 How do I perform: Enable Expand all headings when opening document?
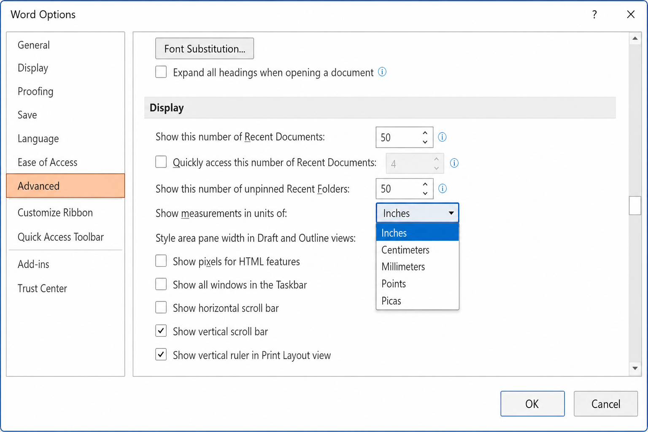(161, 72)
